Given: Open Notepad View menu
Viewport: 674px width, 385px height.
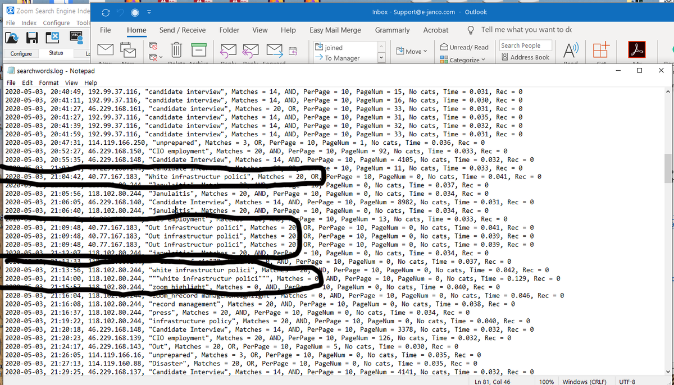Looking at the screenshot, I should [x=72, y=83].
